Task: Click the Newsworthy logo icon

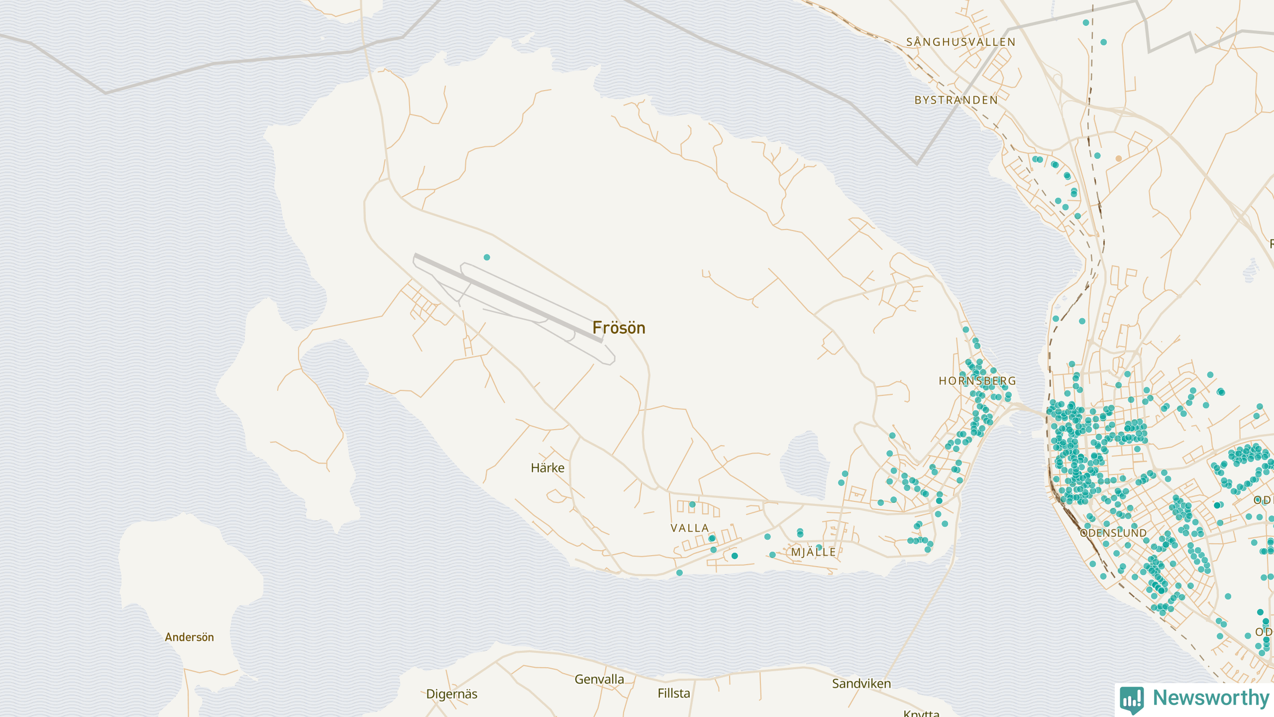Action: tap(1132, 699)
